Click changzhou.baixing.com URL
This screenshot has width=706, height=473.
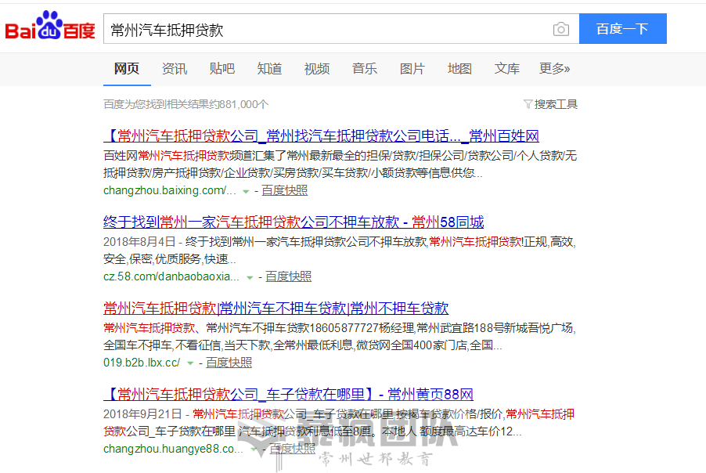[x=170, y=190]
